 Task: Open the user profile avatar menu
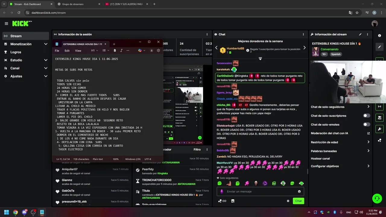tap(375, 24)
